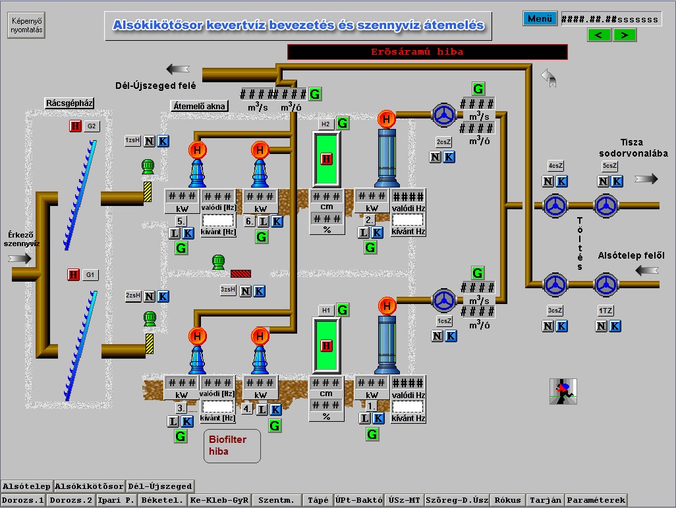Click the Rácsgépház label button
The image size is (676, 508).
tap(69, 103)
